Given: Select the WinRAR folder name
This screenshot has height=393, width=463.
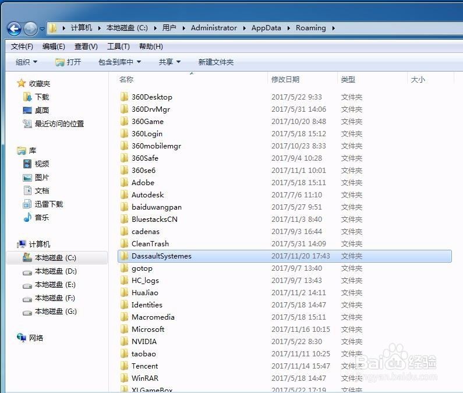Looking at the screenshot, I should click(144, 378).
